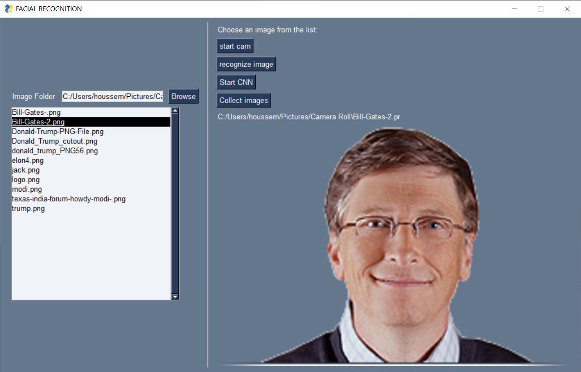This screenshot has width=581, height=372.
Task: Select logo.png from the list
Action: point(25,179)
